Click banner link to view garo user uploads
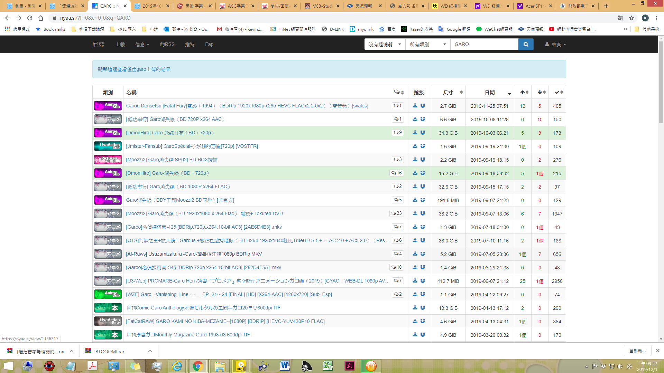 click(134, 69)
